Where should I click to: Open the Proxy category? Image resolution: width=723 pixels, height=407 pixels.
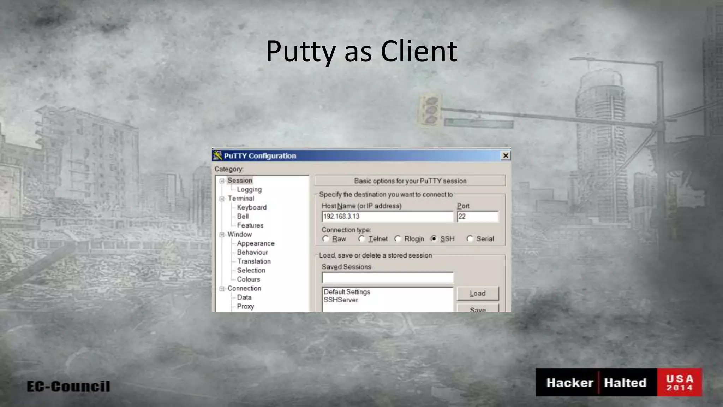coord(245,306)
